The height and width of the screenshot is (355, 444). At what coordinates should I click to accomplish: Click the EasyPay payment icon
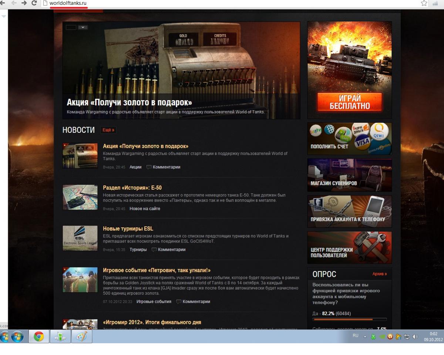316,130
